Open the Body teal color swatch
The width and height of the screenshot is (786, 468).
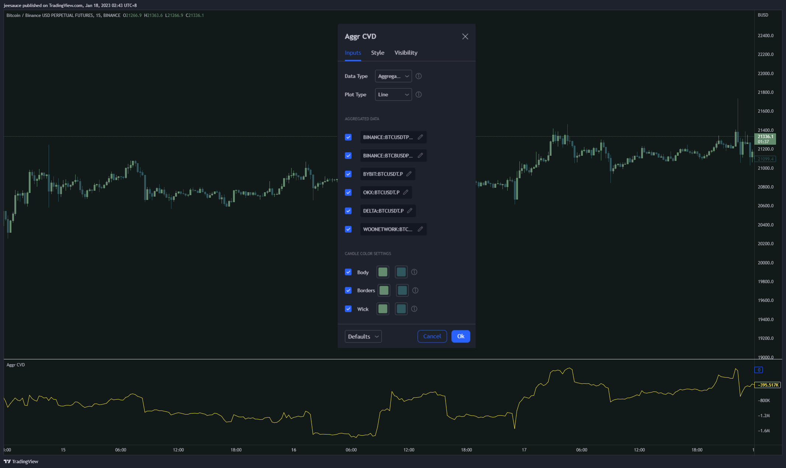pyautogui.click(x=401, y=272)
